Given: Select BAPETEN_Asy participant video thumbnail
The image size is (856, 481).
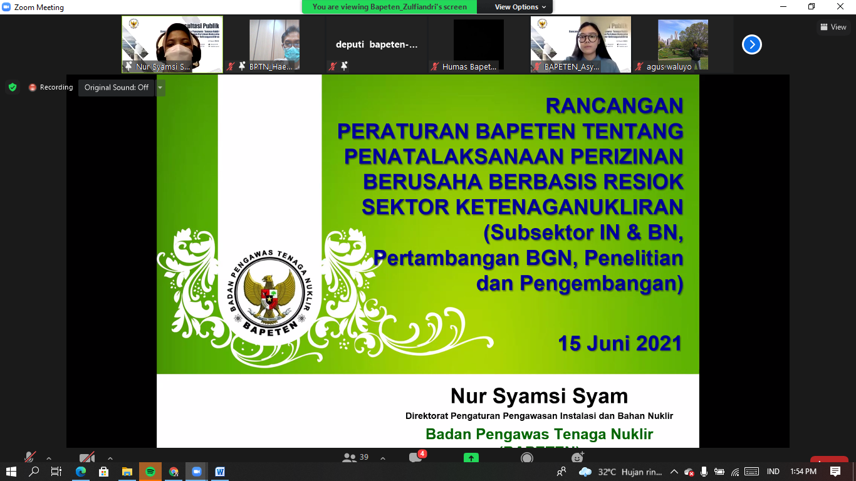Looking at the screenshot, I should [x=581, y=44].
